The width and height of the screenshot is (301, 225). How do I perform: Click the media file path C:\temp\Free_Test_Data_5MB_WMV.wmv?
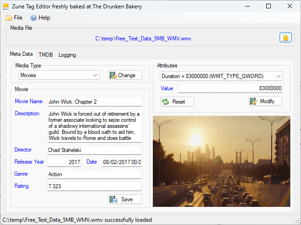[x=143, y=39]
